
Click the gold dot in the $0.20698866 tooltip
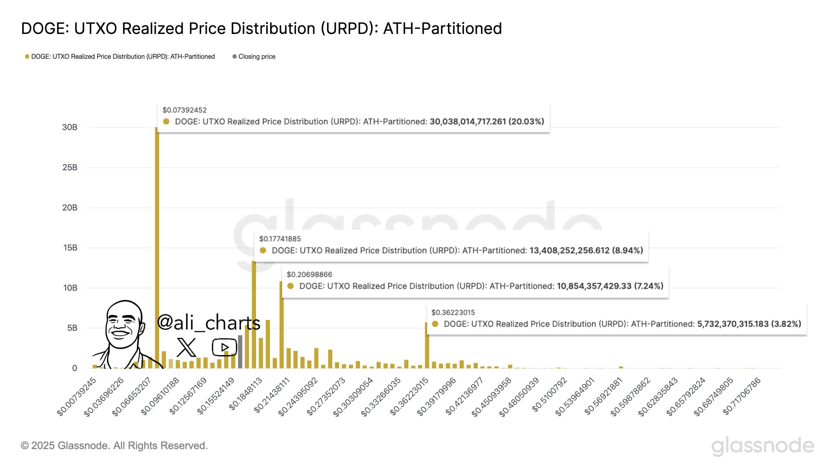tap(290, 286)
